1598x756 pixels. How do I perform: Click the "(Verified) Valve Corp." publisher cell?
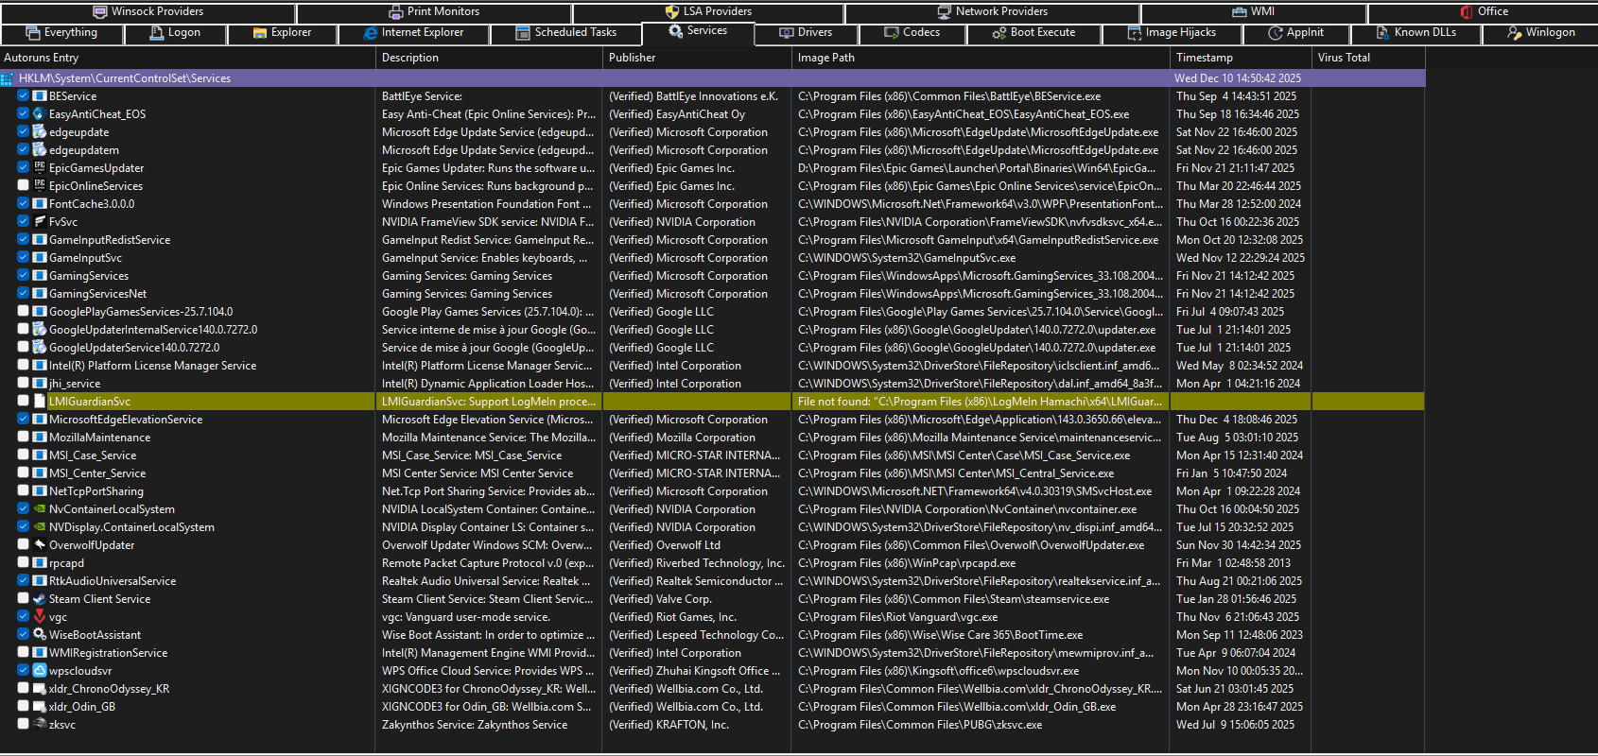[660, 599]
